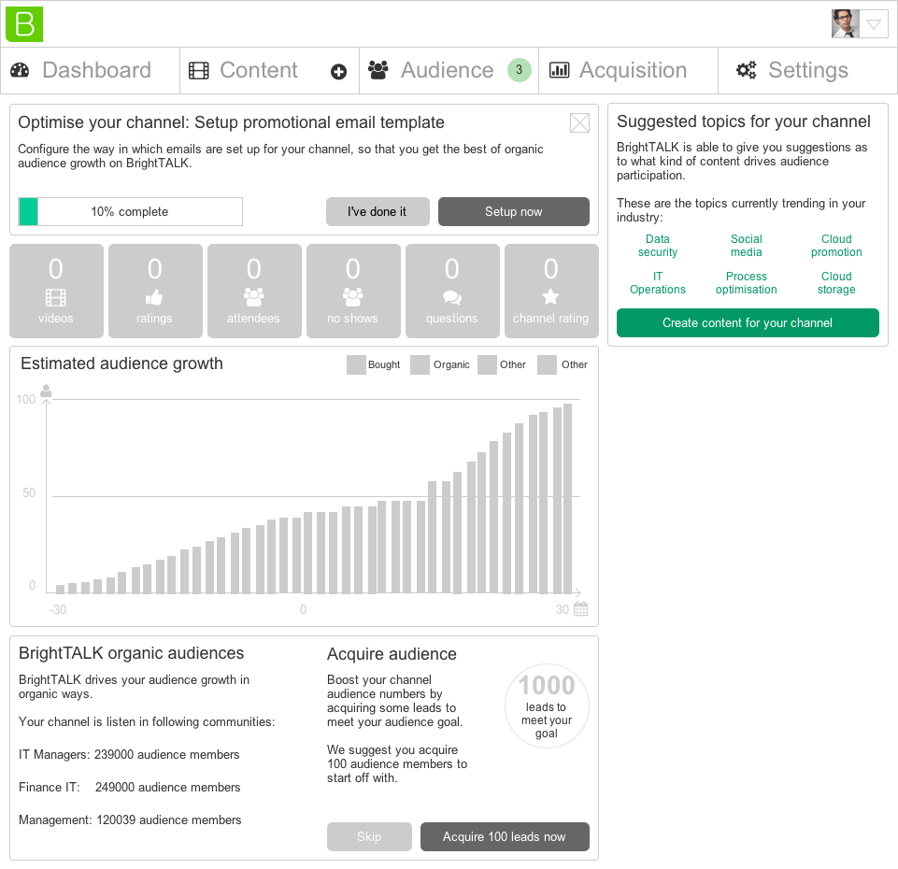This screenshot has height=869, width=898.
Task: Click the people icon in attendees tile
Action: (254, 297)
